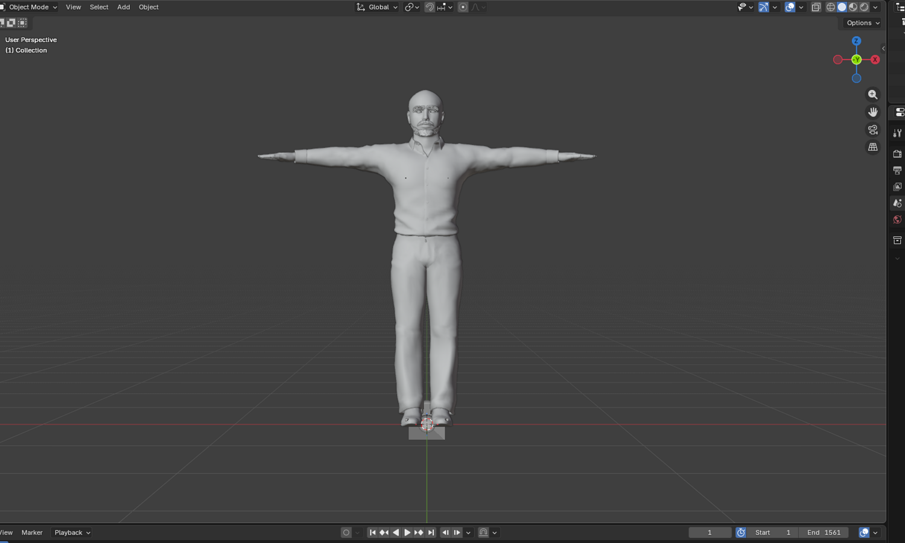Open the World properties globe icon
905x543 pixels.
pyautogui.click(x=897, y=220)
